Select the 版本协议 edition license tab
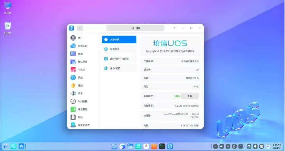This screenshot has height=151, width=285. (x=119, y=49)
